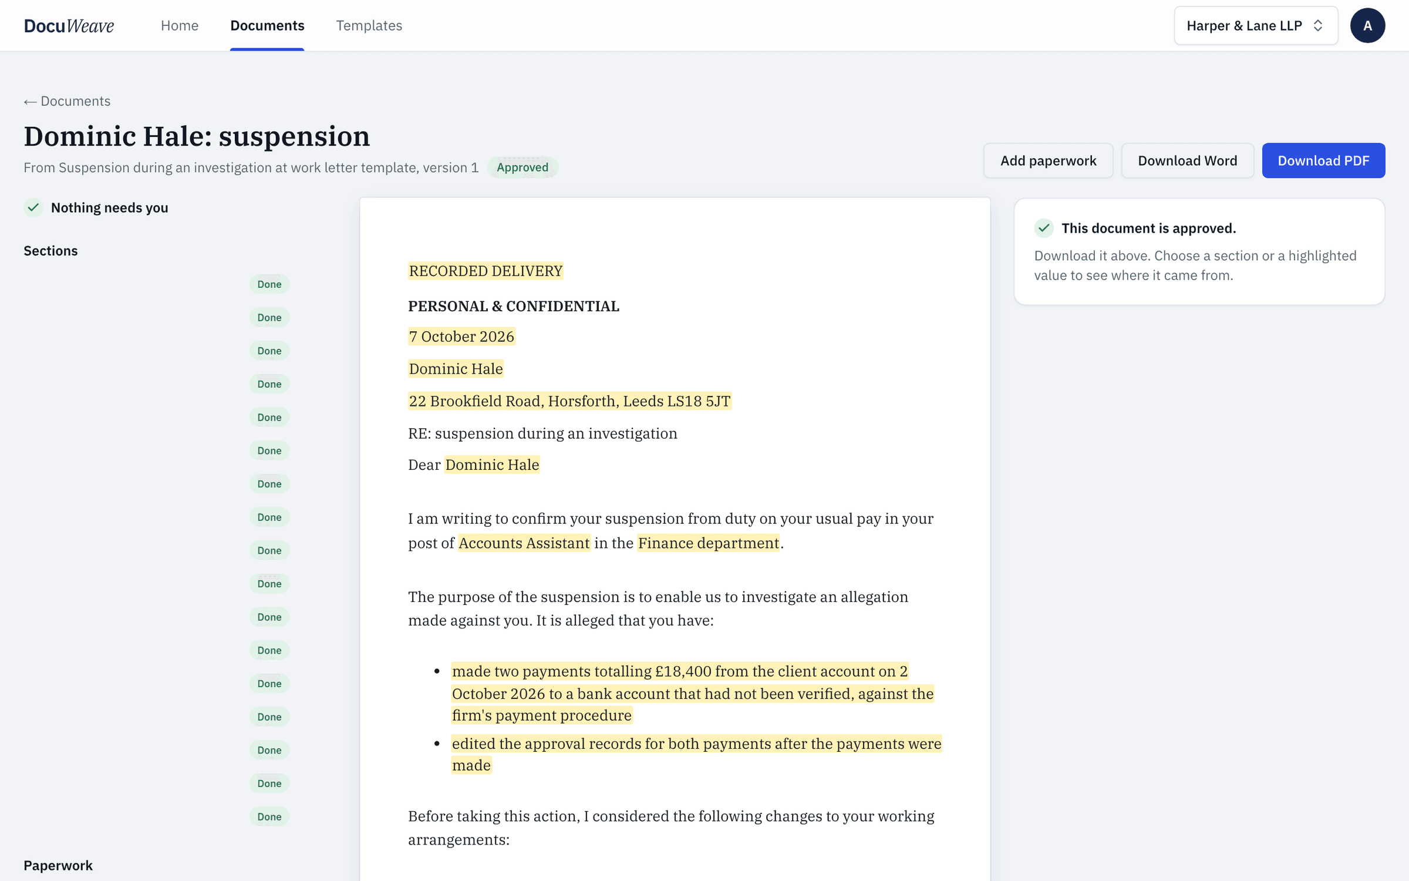Select the Documents tab in the top navigation

(267, 25)
